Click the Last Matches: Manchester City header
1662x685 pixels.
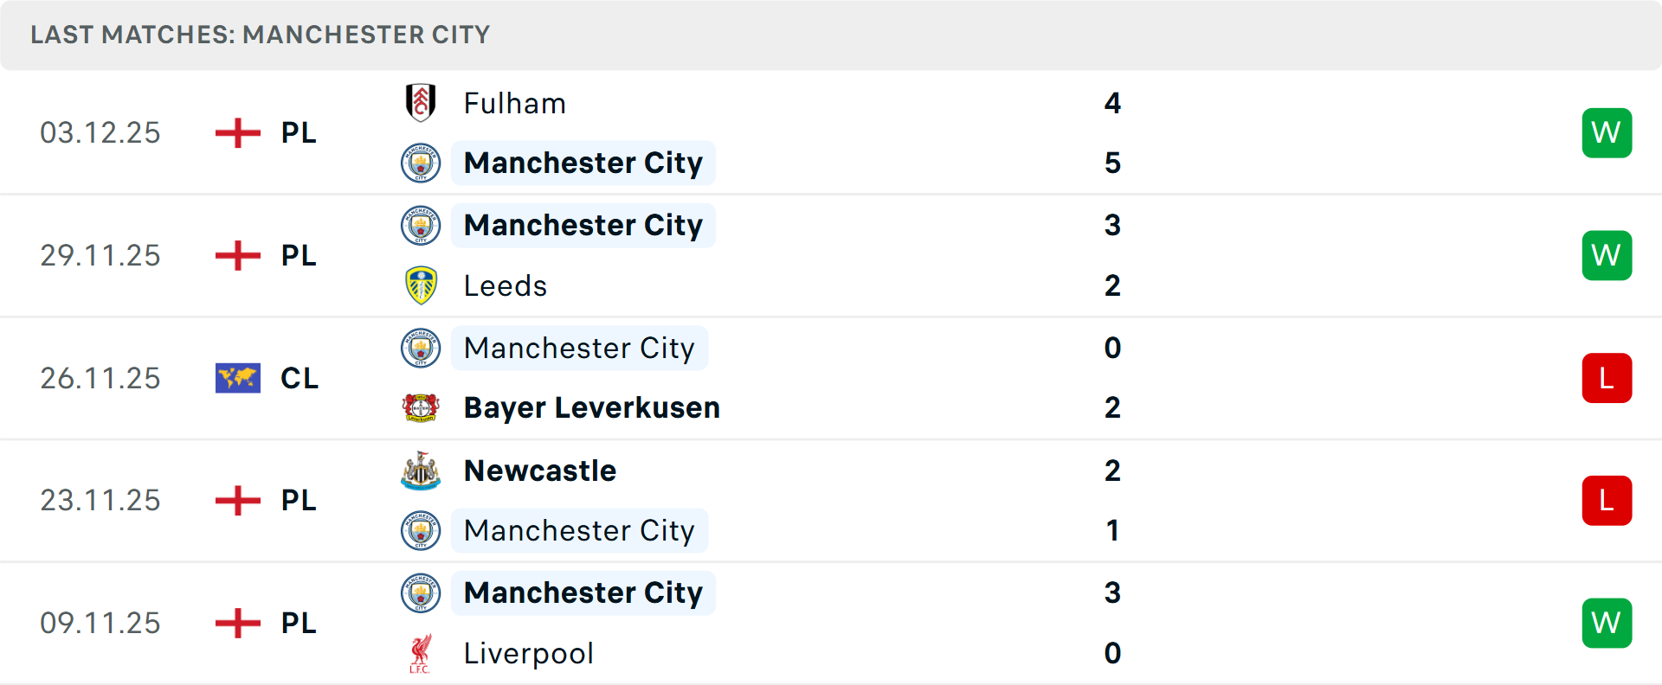pos(260,35)
